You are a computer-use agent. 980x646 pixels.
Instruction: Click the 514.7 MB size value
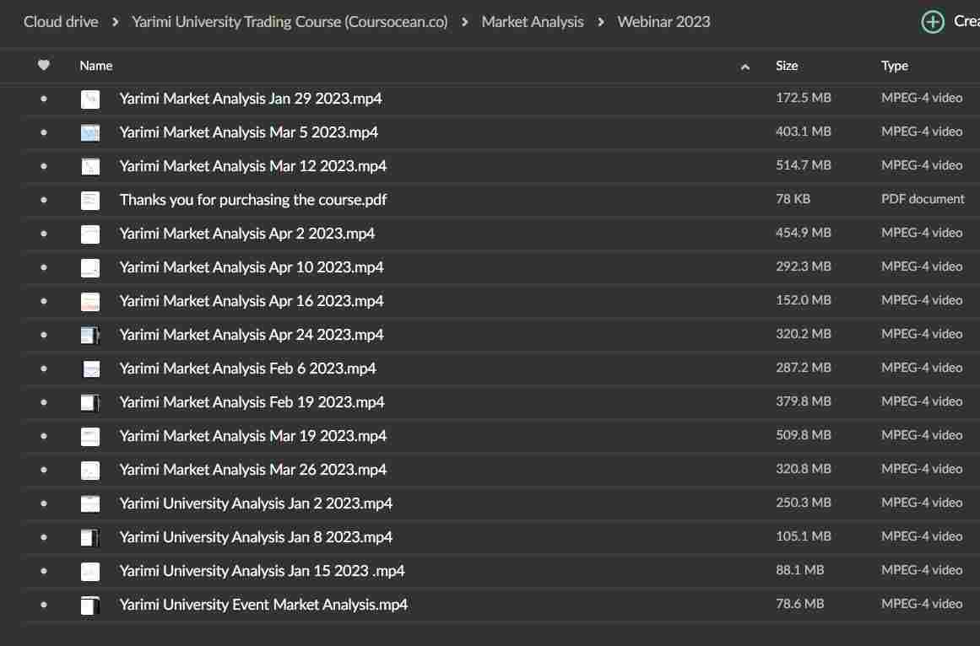[x=803, y=165]
